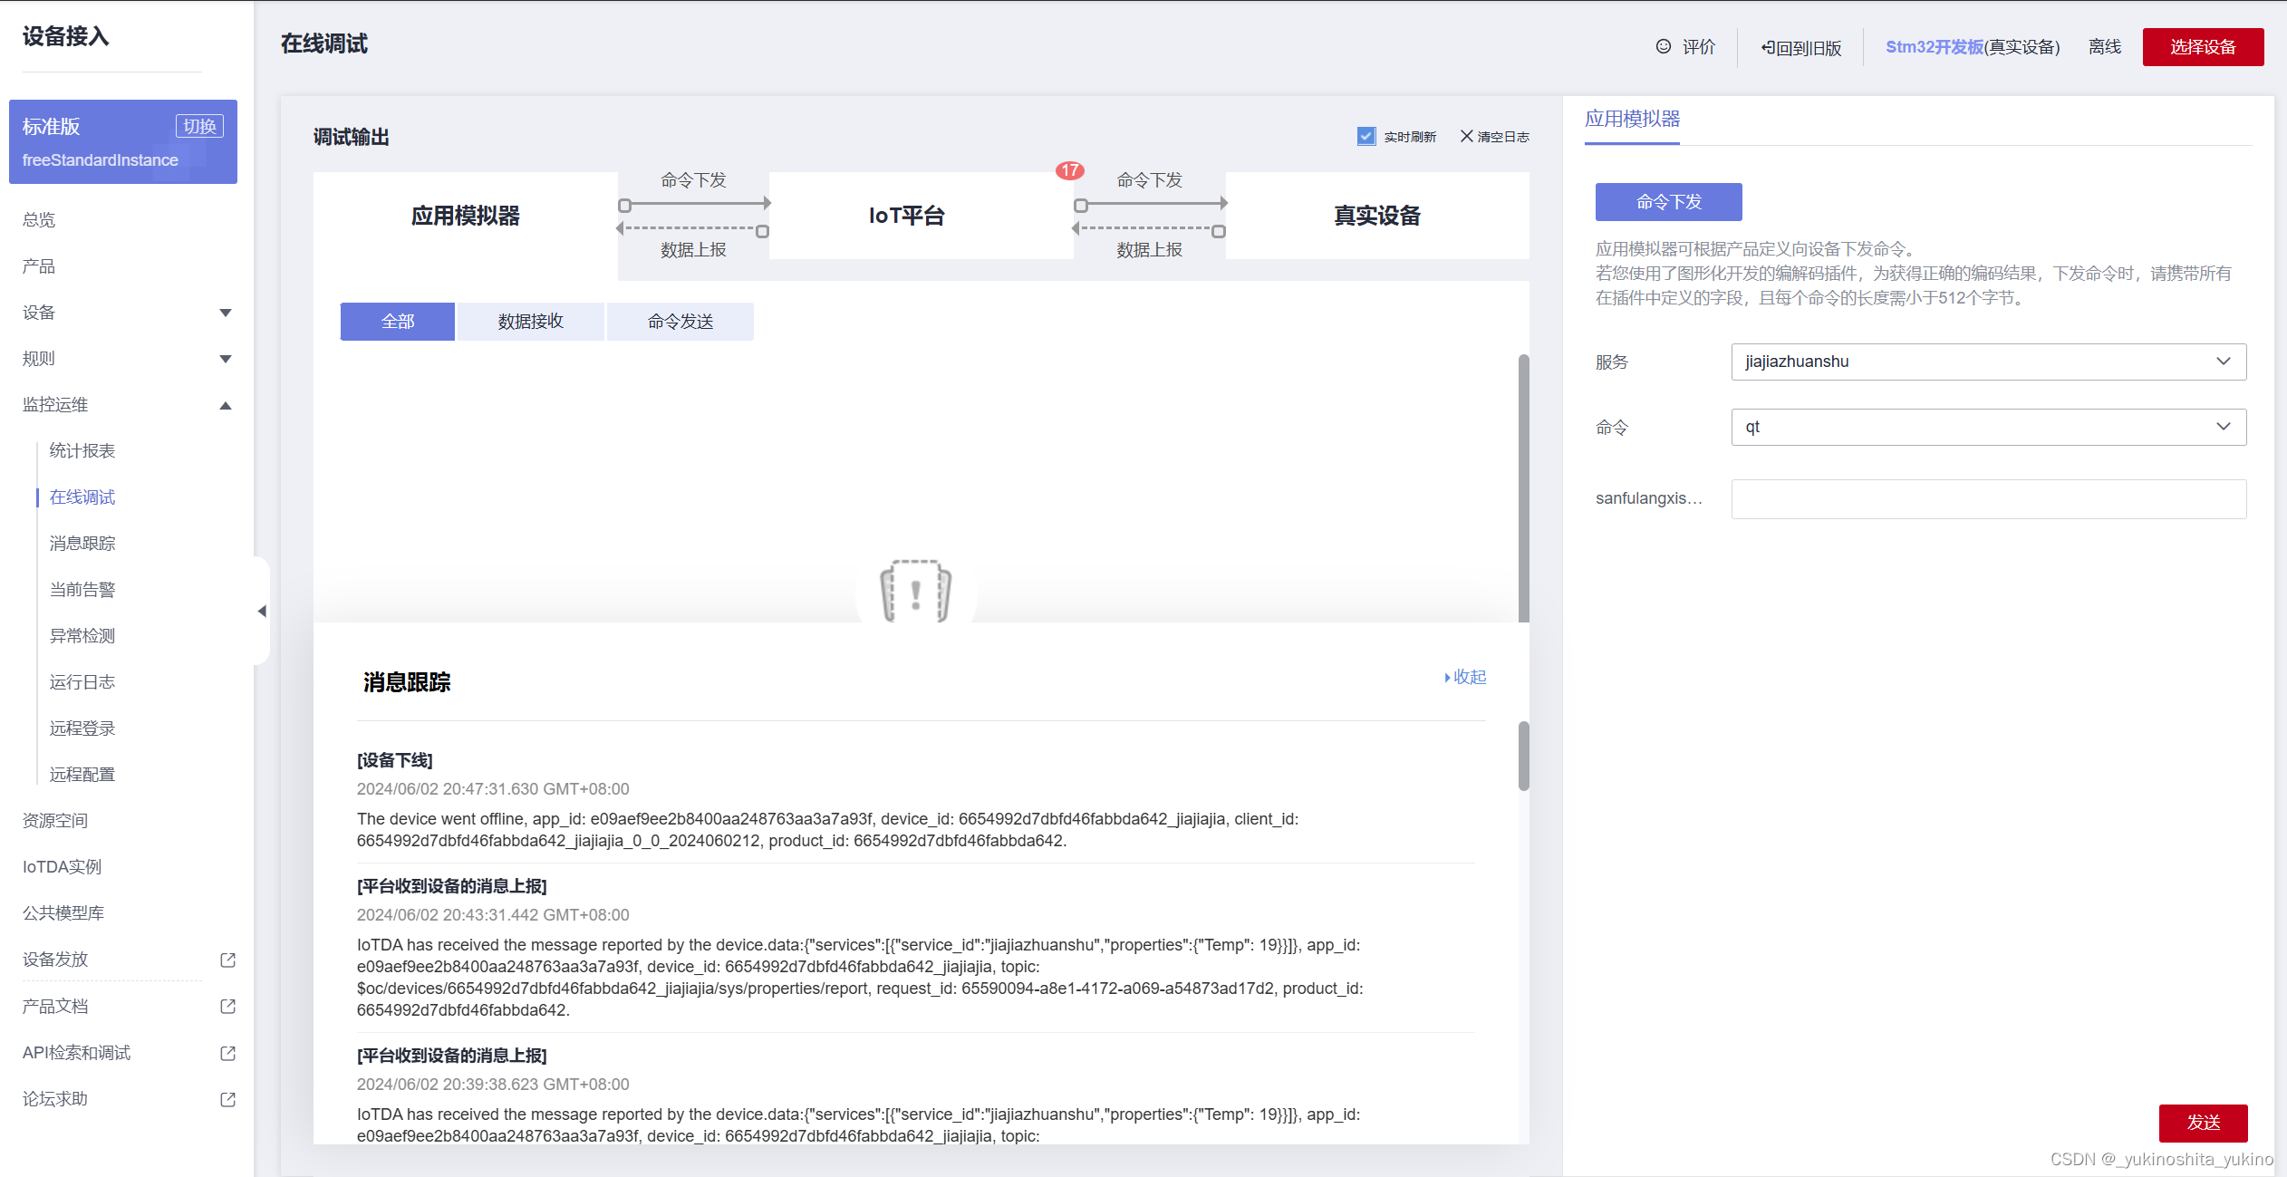This screenshot has height=1177, width=2287.
Task: Open the 命令 dropdown showing qt
Action: coord(1988,427)
